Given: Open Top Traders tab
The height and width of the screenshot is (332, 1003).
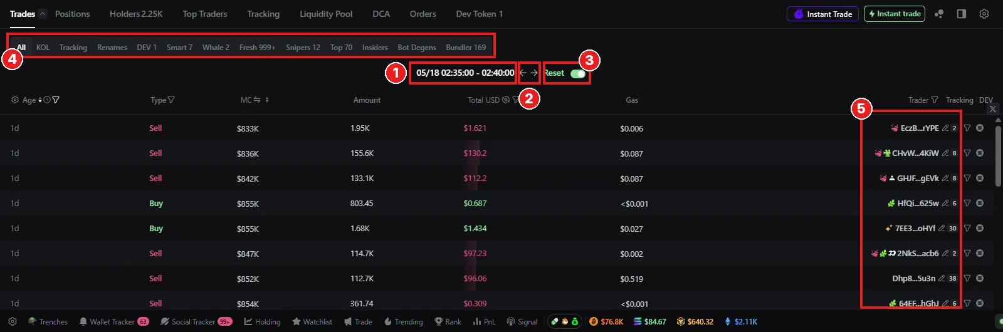Looking at the screenshot, I should click(205, 14).
